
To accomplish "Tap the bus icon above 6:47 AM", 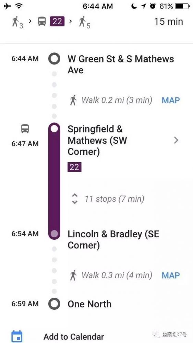I will coord(25,129).
